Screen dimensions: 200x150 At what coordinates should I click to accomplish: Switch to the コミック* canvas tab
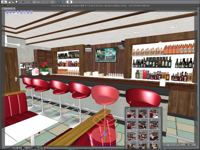point(8,9)
